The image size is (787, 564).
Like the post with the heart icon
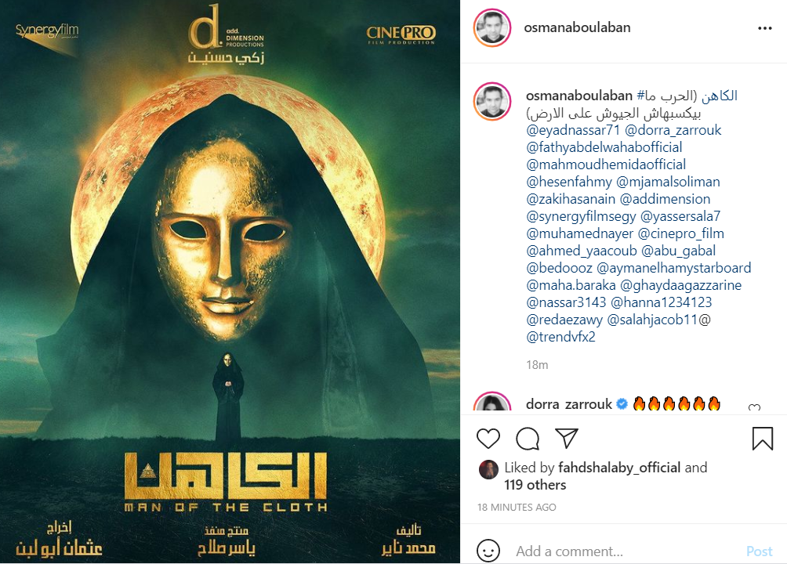[488, 439]
